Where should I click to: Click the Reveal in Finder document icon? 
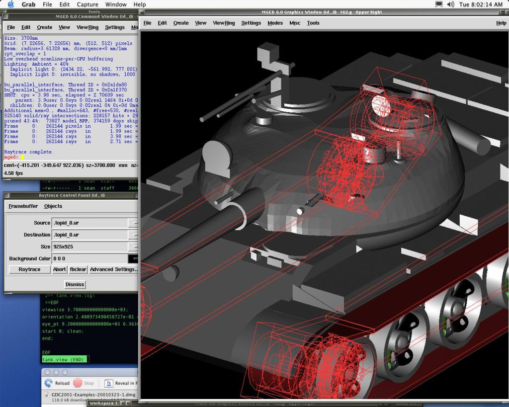tap(108, 383)
